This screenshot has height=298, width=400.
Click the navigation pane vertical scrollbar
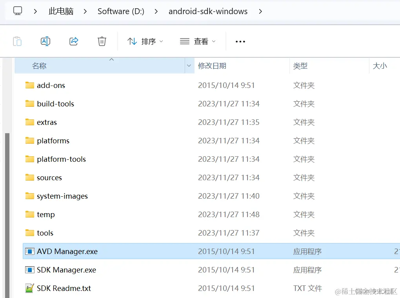[x=7, y=215]
